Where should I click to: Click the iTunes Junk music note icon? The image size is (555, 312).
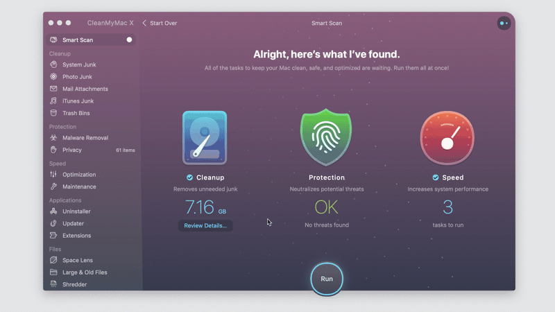point(53,101)
